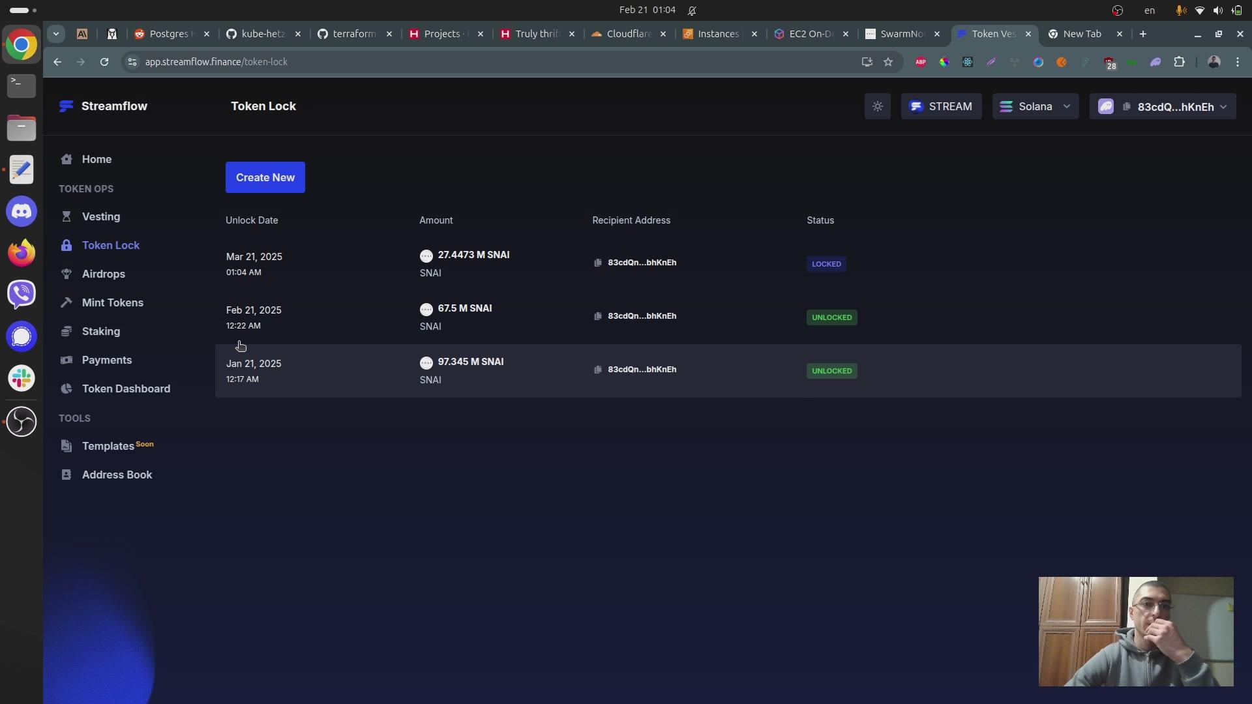The height and width of the screenshot is (704, 1252).
Task: Open the clock Feb 21 01:04
Action: point(647,10)
